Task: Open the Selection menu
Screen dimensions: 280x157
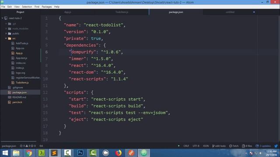Action: (27, 7)
